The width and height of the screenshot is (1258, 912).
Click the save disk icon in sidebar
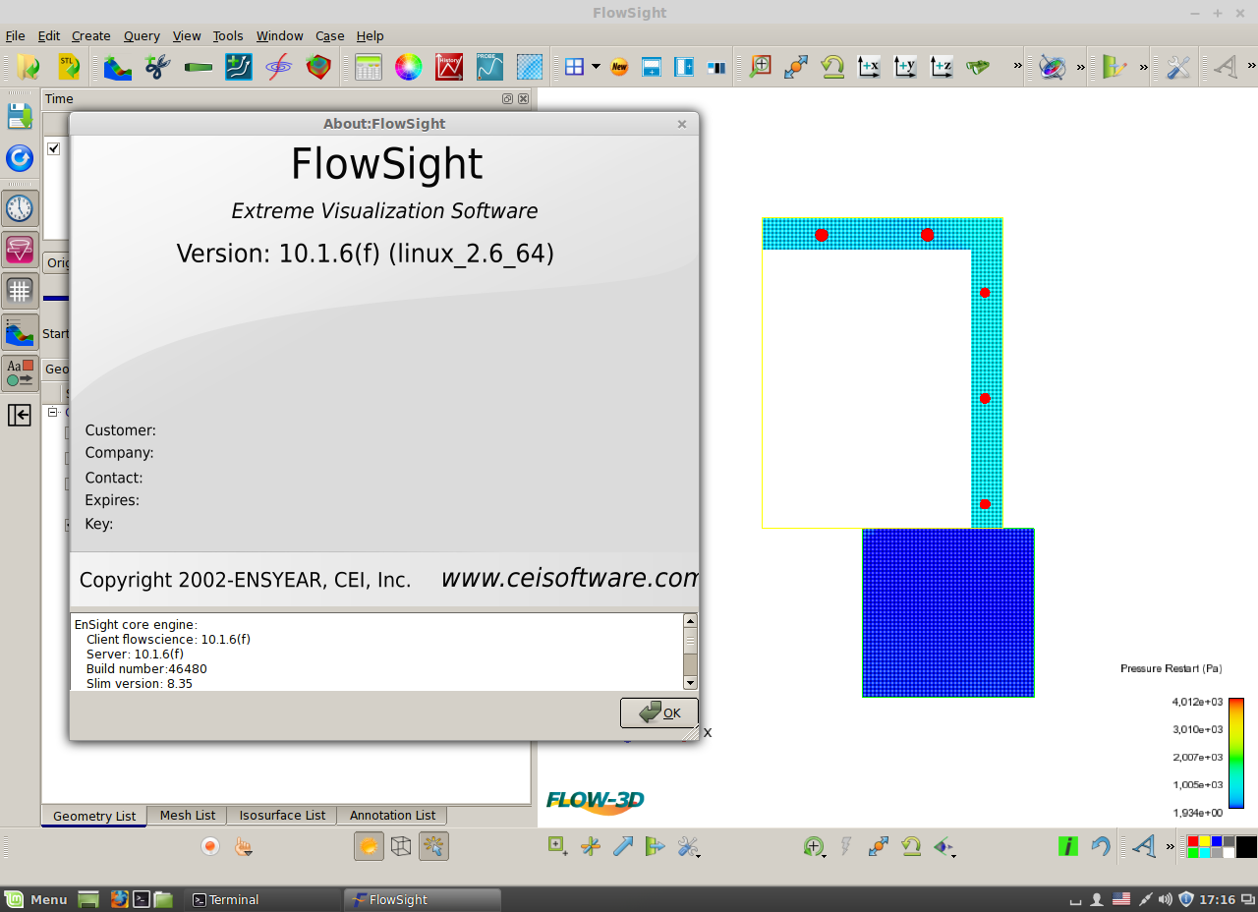(20, 115)
